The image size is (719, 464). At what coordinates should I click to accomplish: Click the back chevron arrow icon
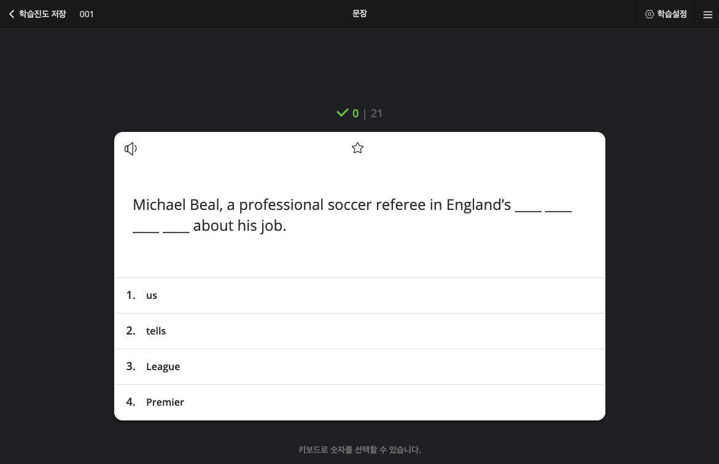pyautogui.click(x=12, y=14)
